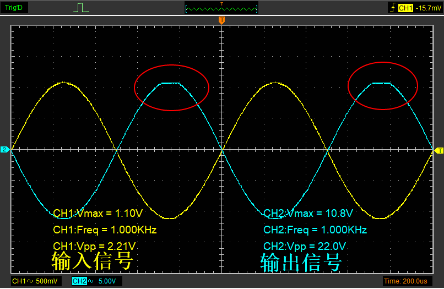Open the Time 200.0us timebase setting
Image resolution: width=444 pixels, height=289 pixels.
pyautogui.click(x=405, y=281)
